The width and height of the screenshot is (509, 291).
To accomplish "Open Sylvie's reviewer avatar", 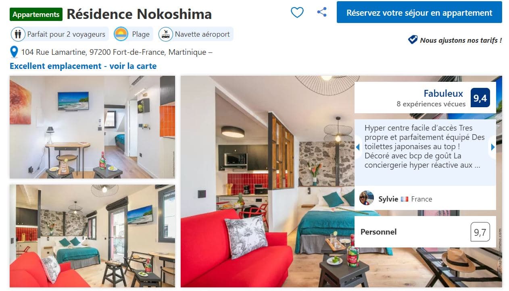I will (366, 198).
